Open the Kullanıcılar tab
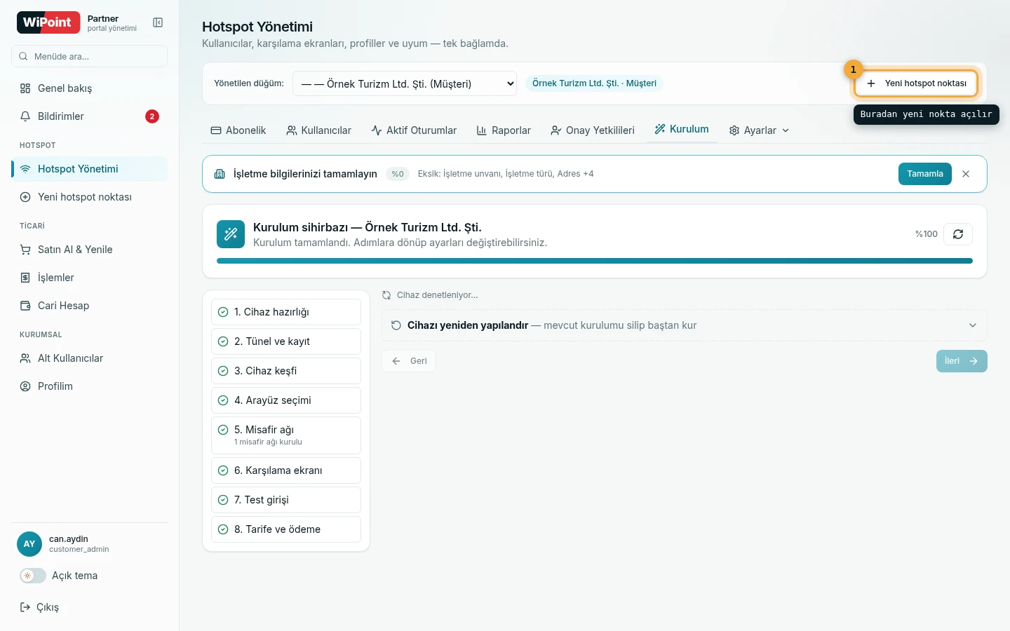 tap(318, 130)
